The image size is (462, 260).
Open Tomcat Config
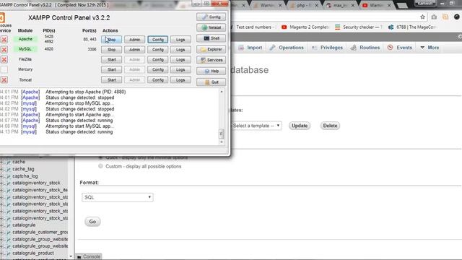coord(157,80)
